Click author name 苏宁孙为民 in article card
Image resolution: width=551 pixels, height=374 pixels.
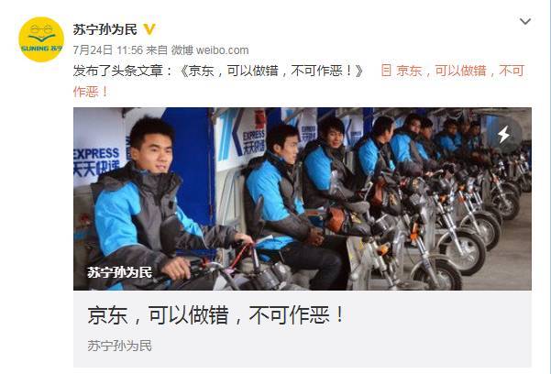pos(119,346)
